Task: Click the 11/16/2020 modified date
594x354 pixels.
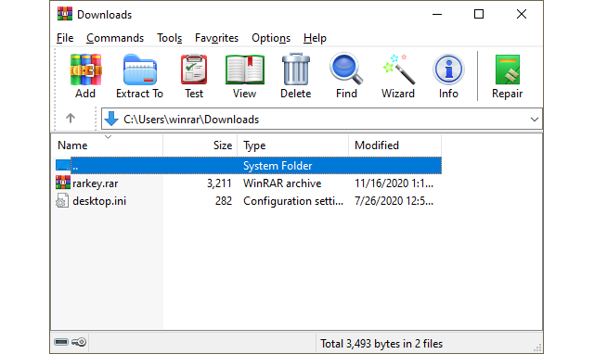Action: point(394,183)
